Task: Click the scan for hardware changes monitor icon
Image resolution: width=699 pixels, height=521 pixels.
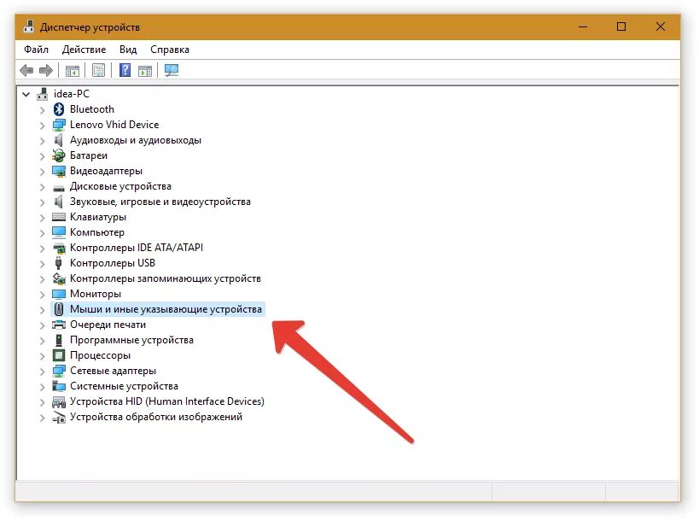Action: (172, 70)
